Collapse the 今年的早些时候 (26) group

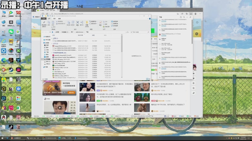point(52,53)
